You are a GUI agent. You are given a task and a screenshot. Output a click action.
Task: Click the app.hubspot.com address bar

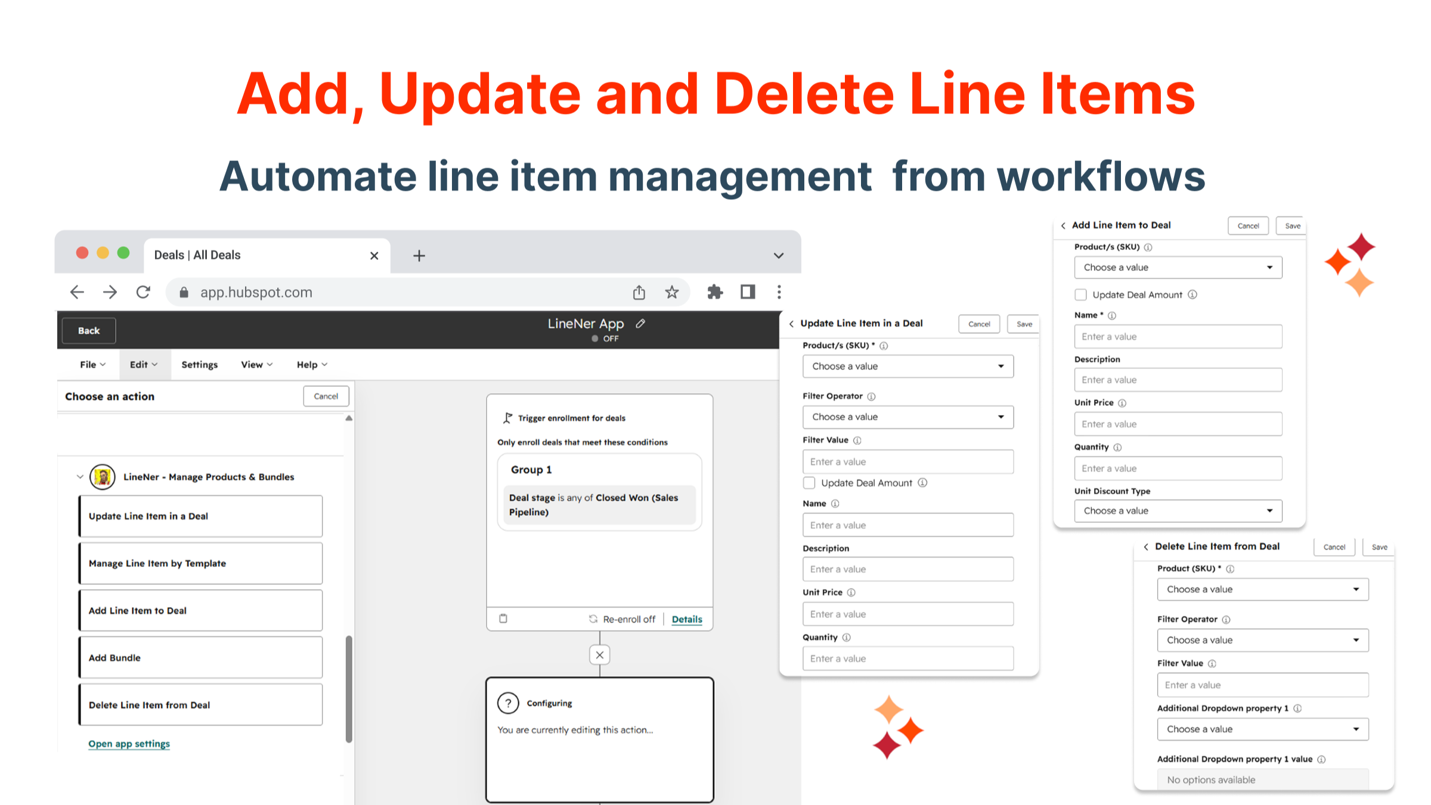[428, 292]
